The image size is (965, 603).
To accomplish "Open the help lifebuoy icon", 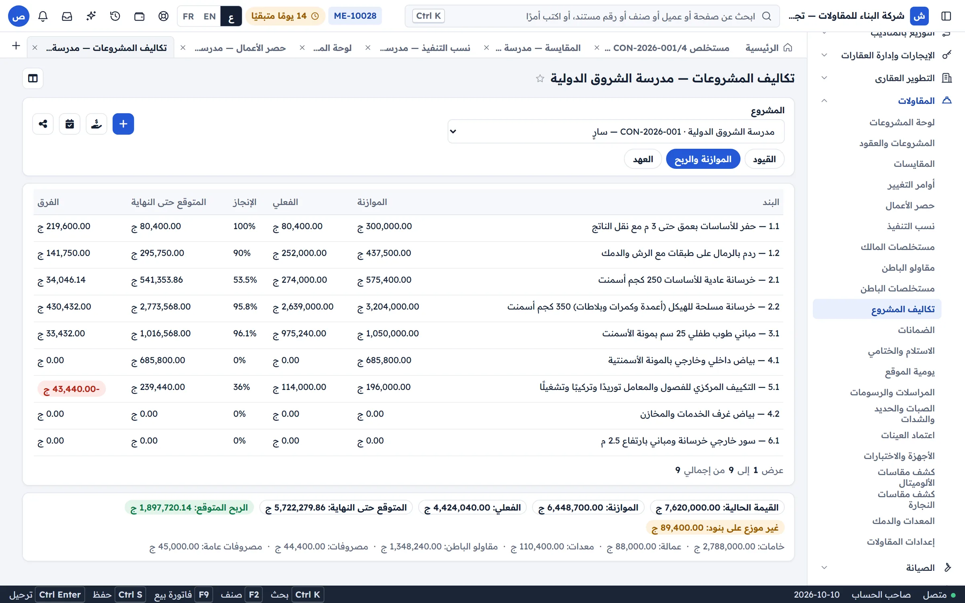I will coord(164,16).
